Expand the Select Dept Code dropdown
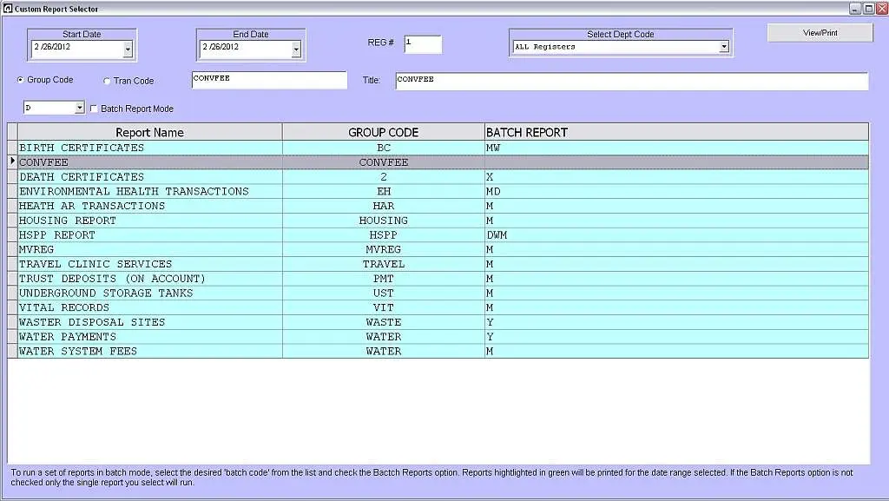 (724, 47)
